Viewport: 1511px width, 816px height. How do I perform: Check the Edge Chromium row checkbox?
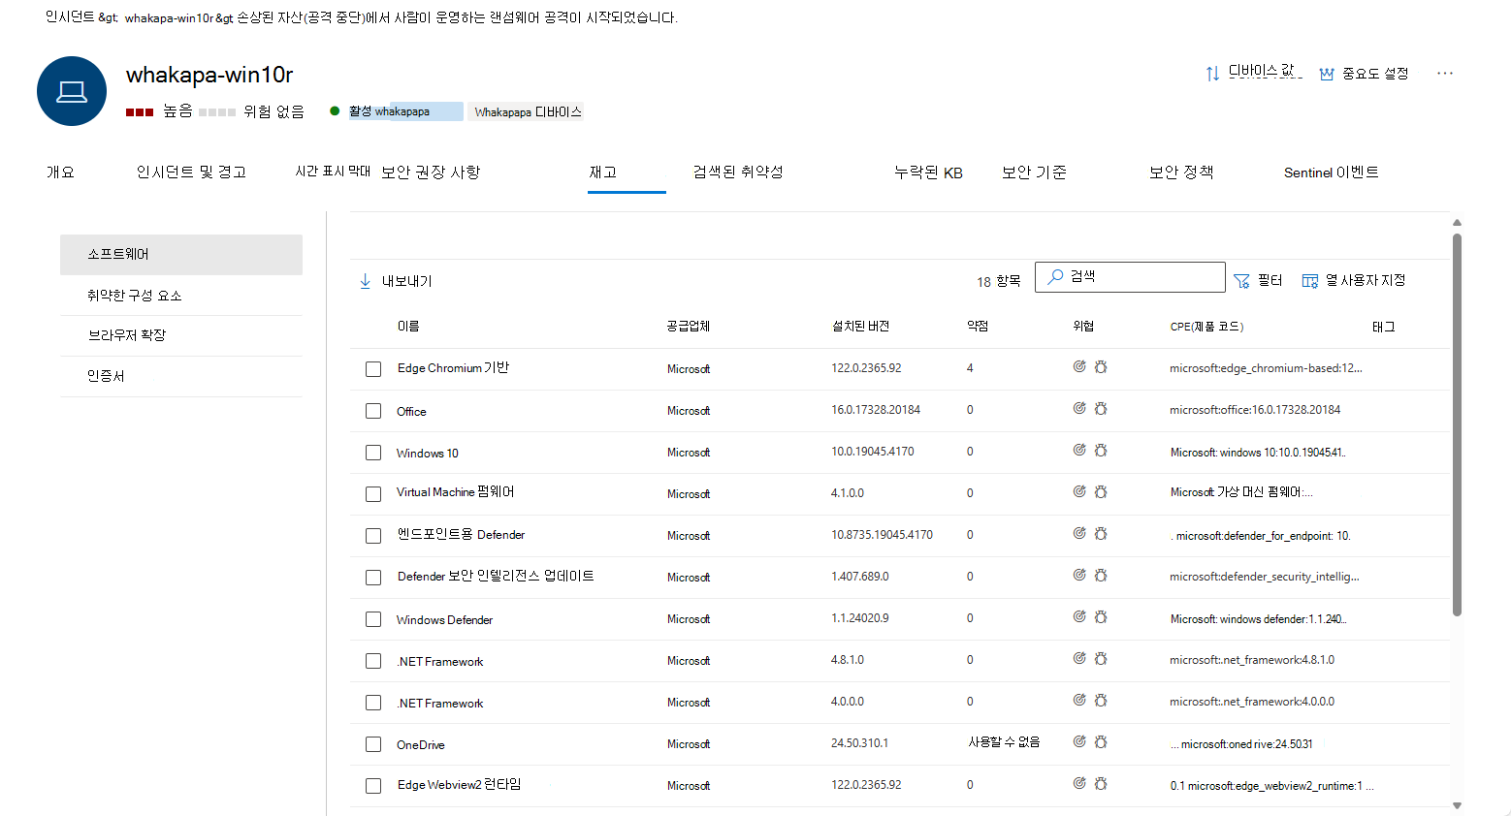click(373, 369)
